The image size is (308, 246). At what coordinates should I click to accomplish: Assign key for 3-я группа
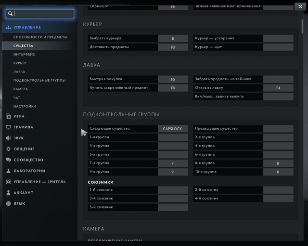point(173,146)
